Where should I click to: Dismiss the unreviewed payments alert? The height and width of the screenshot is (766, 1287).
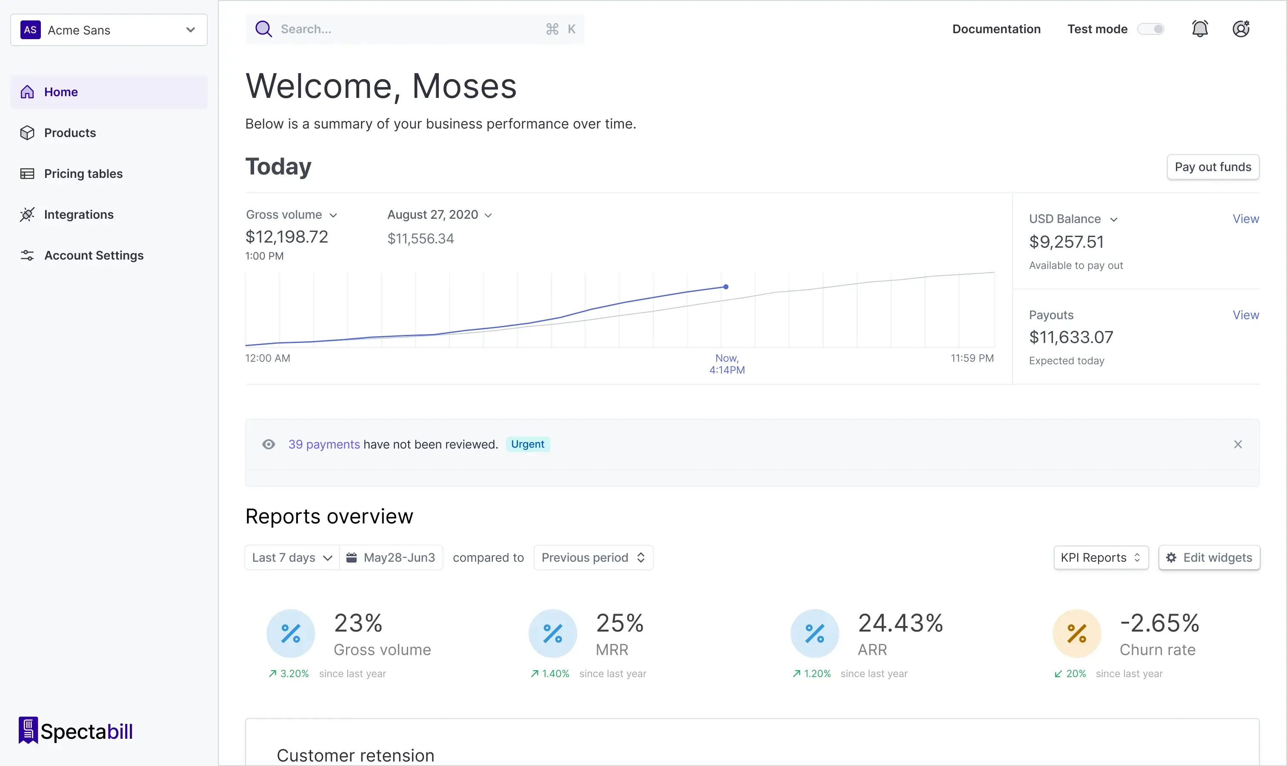tap(1238, 444)
